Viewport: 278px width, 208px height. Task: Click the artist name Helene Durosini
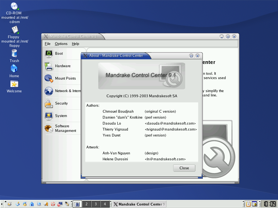click(115, 159)
